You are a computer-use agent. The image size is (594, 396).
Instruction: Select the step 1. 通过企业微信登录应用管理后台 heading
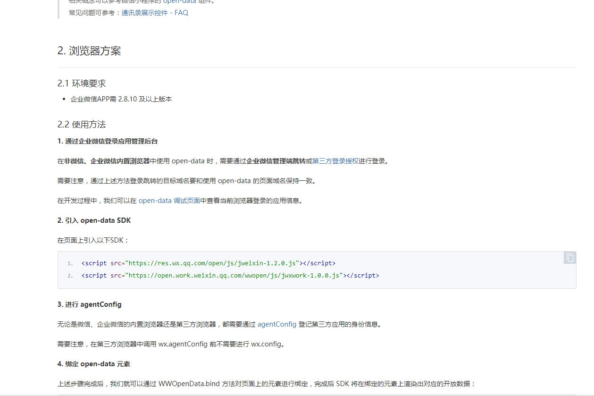[108, 141]
